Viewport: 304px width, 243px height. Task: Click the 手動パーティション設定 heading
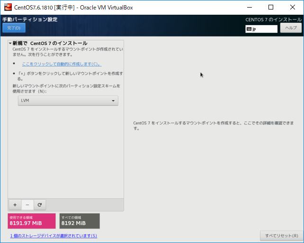pyautogui.click(x=30, y=19)
